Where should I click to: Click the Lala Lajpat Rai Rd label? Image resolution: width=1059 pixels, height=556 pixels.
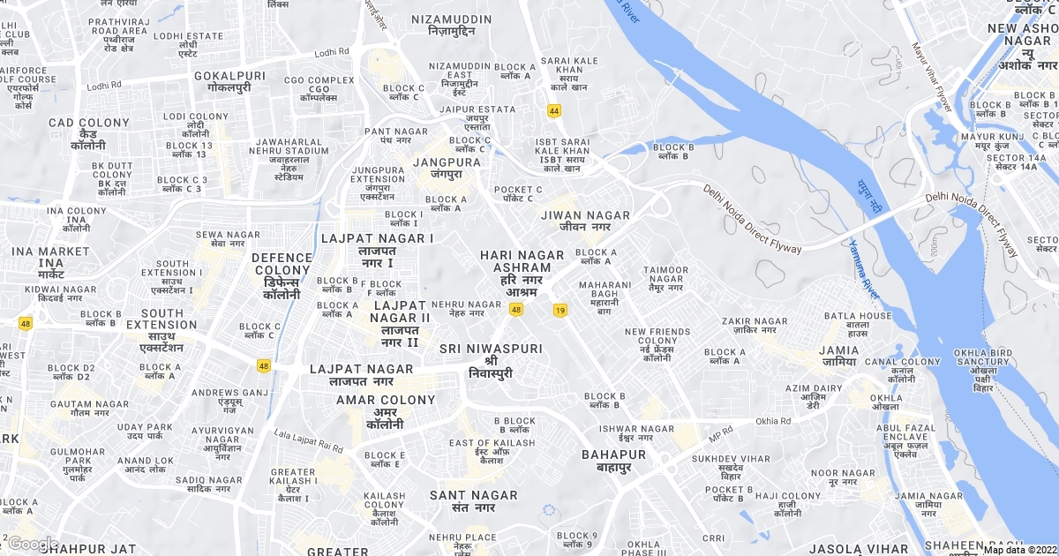308,441
